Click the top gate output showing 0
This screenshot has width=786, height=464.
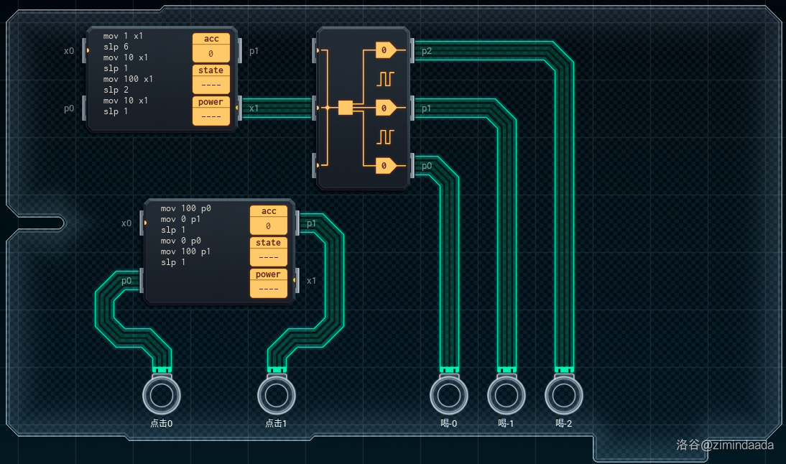pos(385,50)
